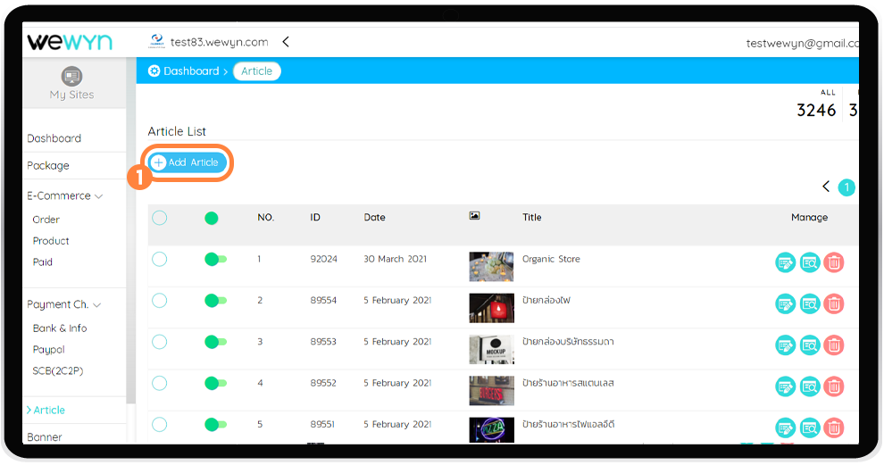The image size is (884, 465).
Task: Click the wewyn logo
Action: tap(70, 42)
